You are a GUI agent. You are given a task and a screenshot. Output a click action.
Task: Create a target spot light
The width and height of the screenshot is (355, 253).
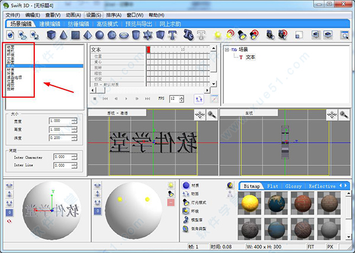[x=254, y=35]
